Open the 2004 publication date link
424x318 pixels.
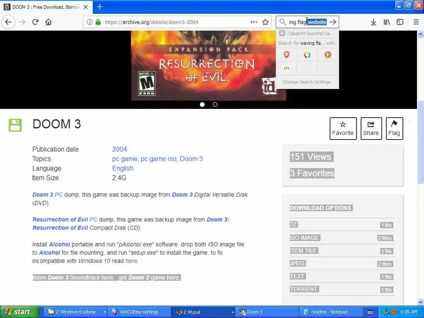[119, 149]
